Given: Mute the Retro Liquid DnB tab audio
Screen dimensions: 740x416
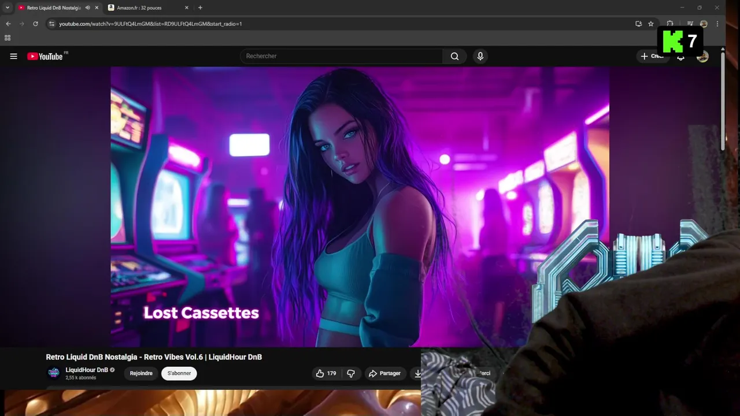Looking at the screenshot, I should pos(88,8).
